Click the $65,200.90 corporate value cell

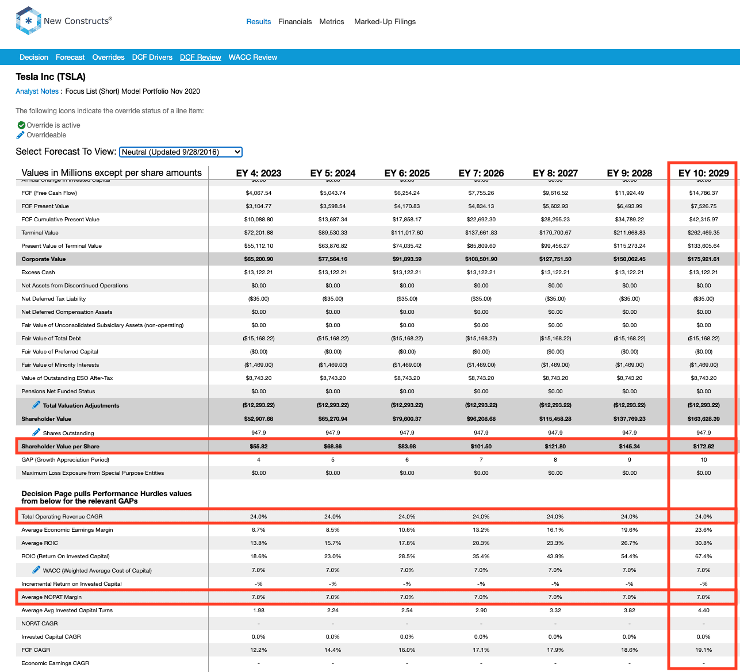coord(259,259)
